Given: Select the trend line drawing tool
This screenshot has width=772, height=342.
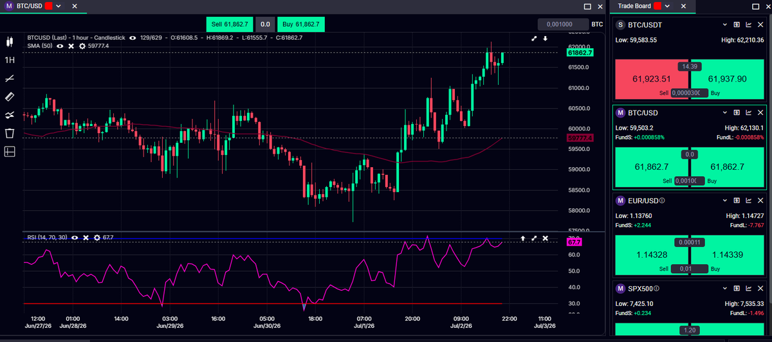Looking at the screenshot, I should 9,78.
